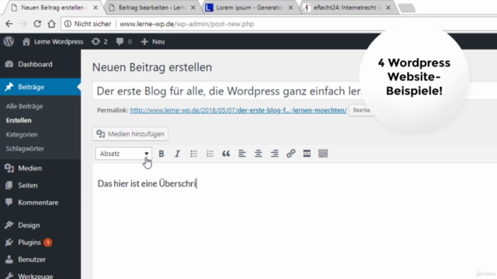Click the Medien hinzufügen button
Viewport: 497px width, 279px height.
pos(130,134)
